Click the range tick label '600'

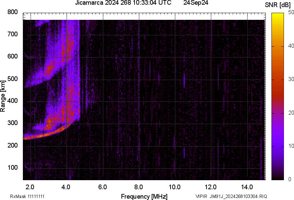click(12, 56)
